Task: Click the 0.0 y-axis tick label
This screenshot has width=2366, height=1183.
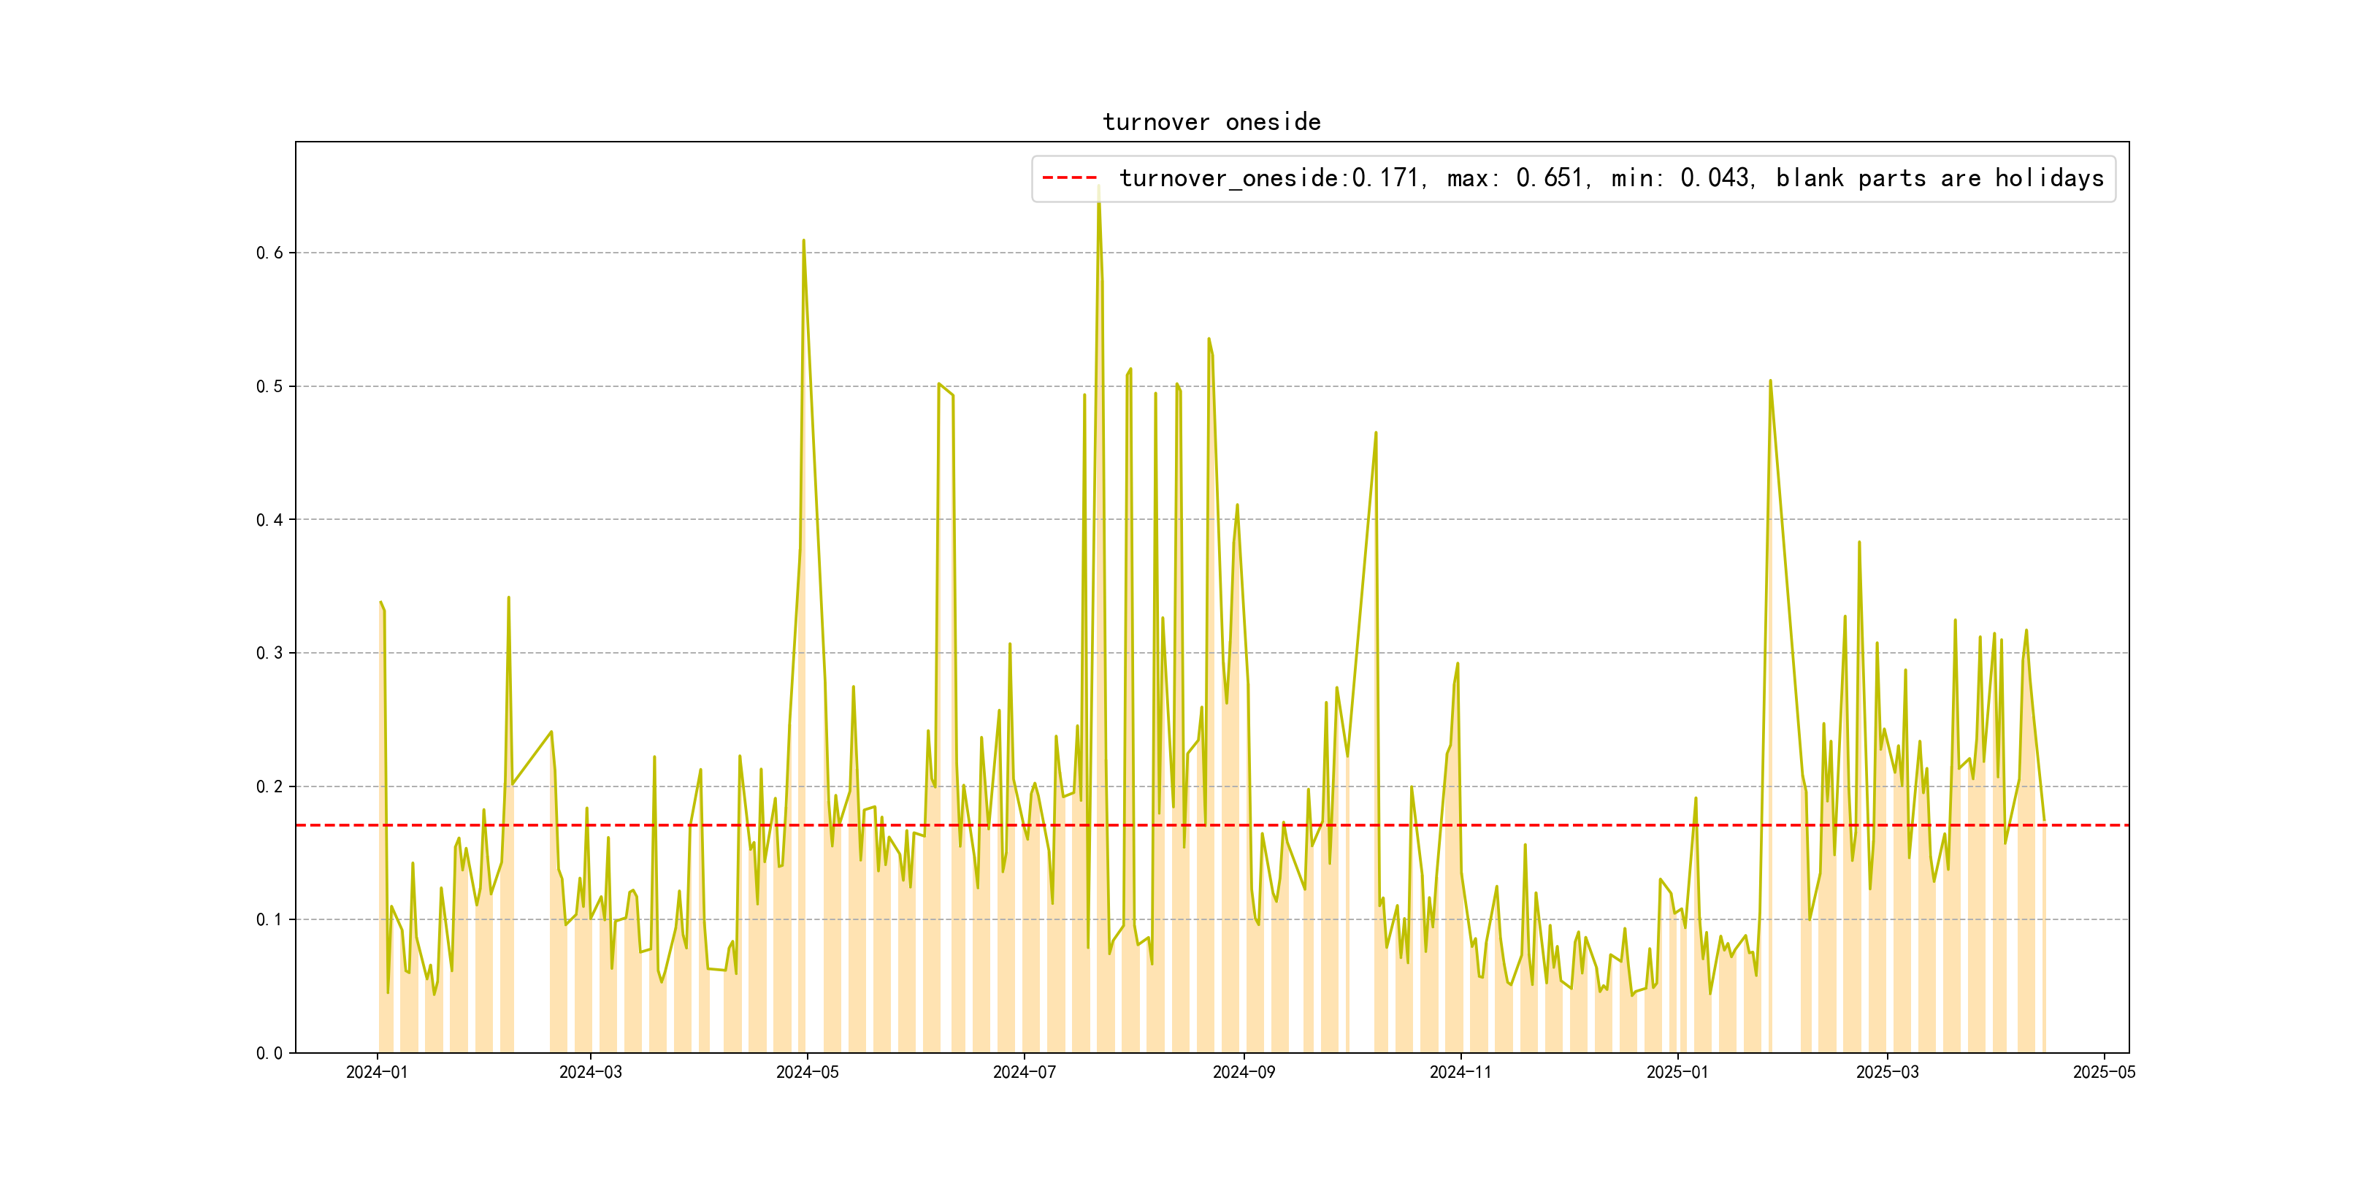Action: click(269, 1054)
